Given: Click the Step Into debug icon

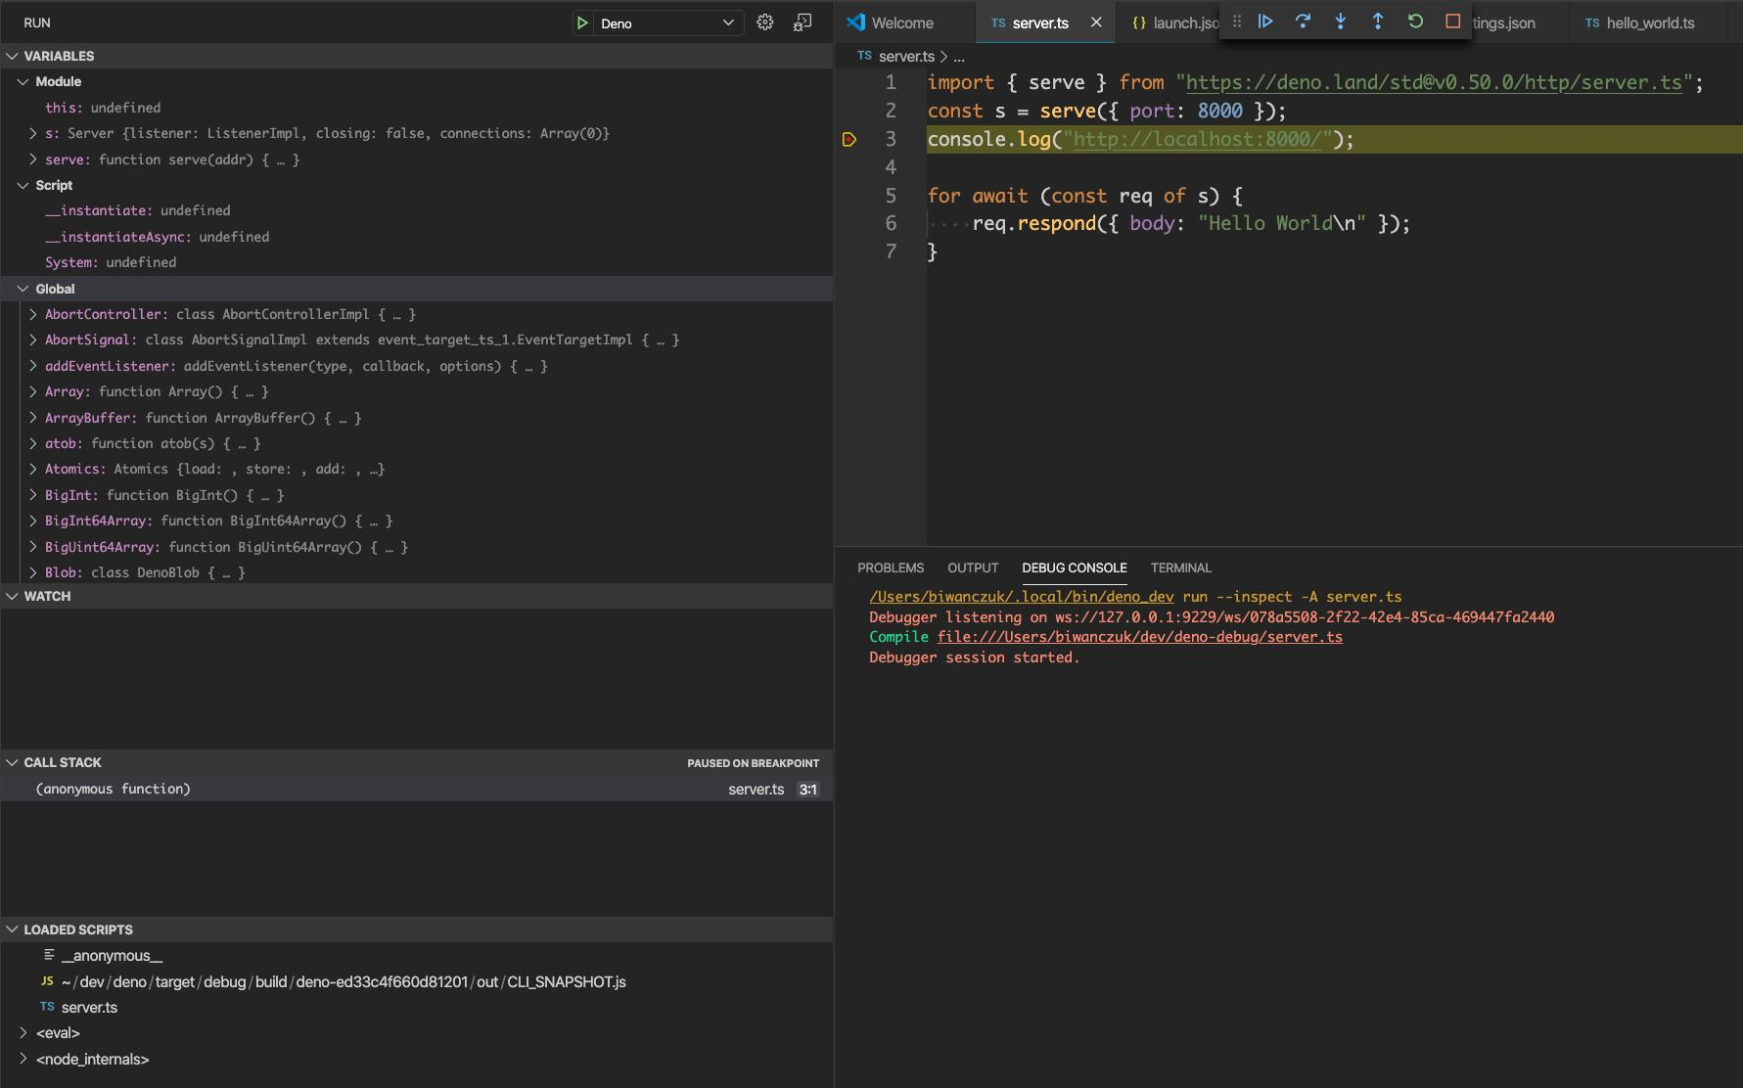Looking at the screenshot, I should (x=1340, y=22).
